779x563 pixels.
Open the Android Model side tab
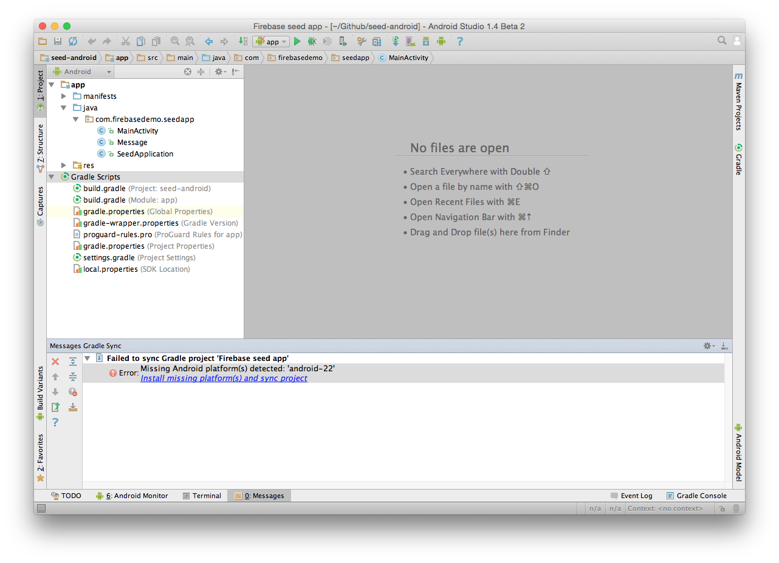(x=739, y=453)
